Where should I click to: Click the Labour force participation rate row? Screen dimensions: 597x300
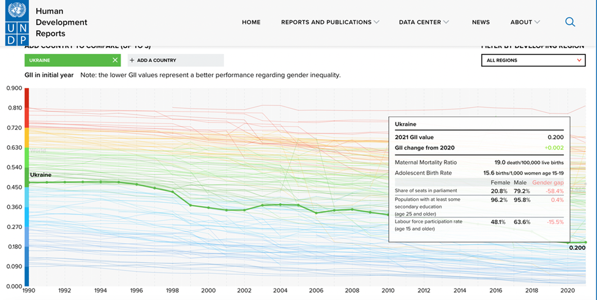click(479, 225)
